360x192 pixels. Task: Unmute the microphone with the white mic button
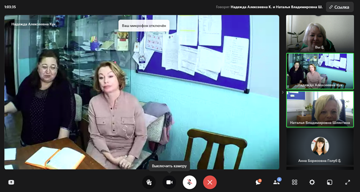coord(190,182)
